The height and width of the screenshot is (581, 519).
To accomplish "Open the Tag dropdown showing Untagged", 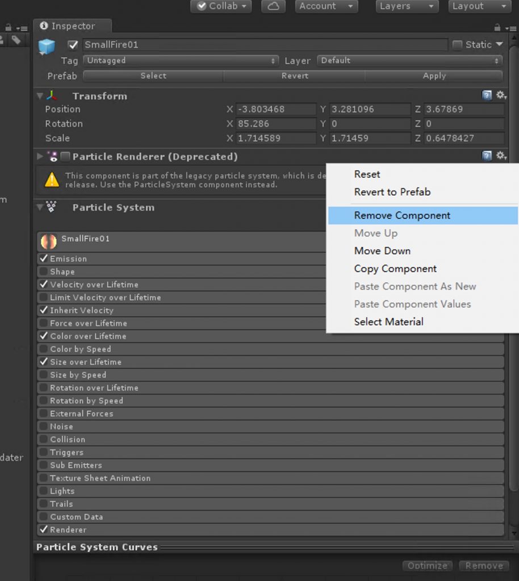I will pyautogui.click(x=181, y=61).
